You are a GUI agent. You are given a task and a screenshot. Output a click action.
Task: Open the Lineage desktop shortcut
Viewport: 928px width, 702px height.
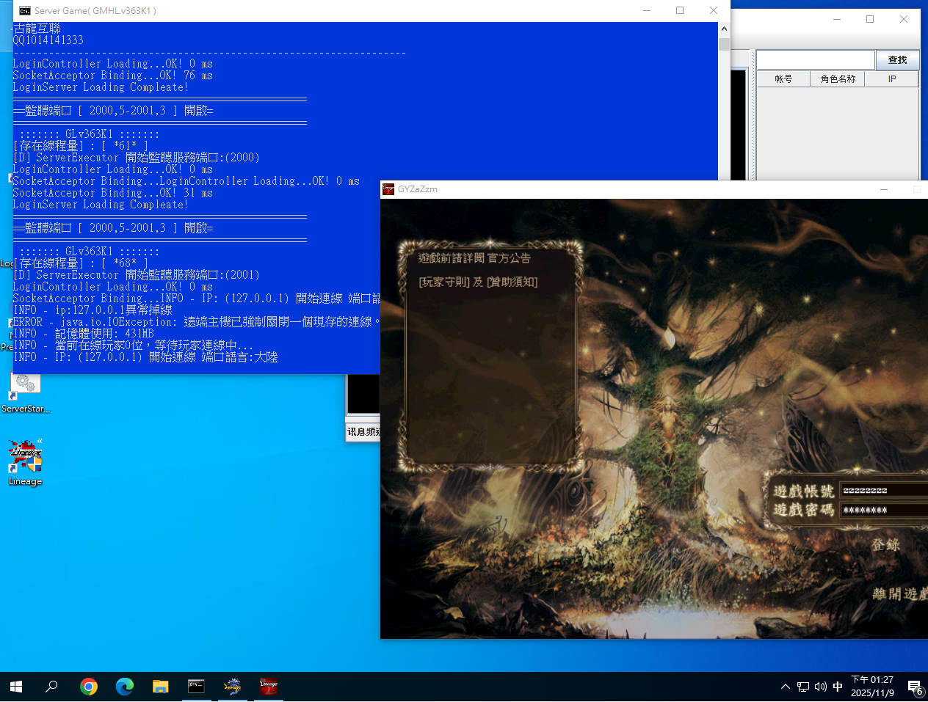(x=25, y=463)
